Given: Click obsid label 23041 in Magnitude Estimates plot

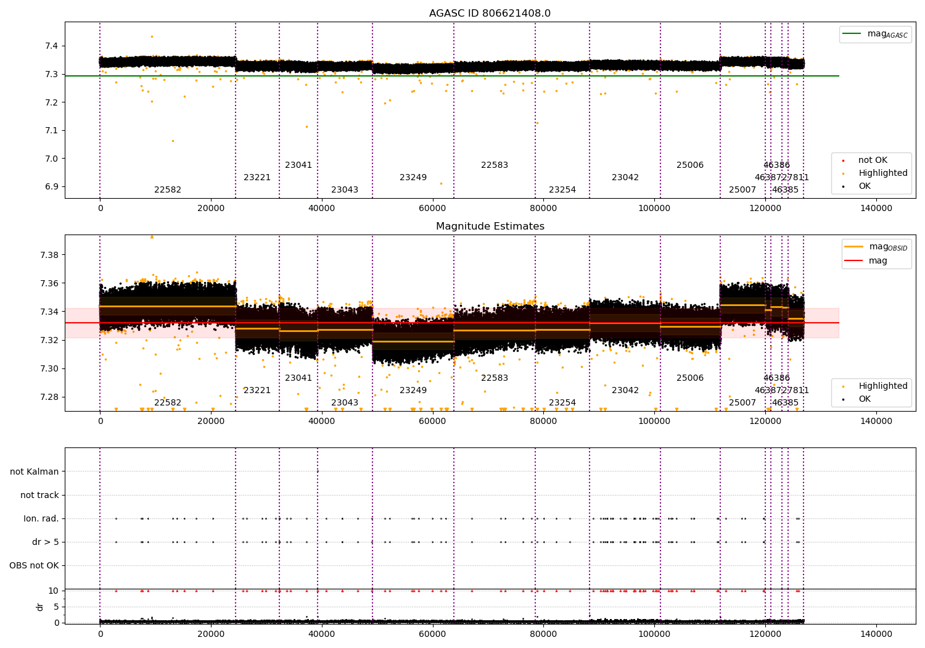Looking at the screenshot, I should [x=298, y=378].
